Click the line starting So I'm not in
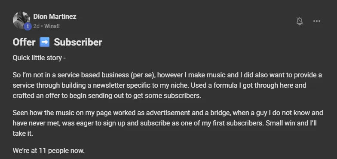 [x=167, y=75]
